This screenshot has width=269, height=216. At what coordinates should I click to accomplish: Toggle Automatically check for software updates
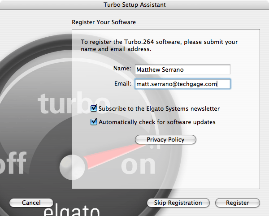coord(94,122)
